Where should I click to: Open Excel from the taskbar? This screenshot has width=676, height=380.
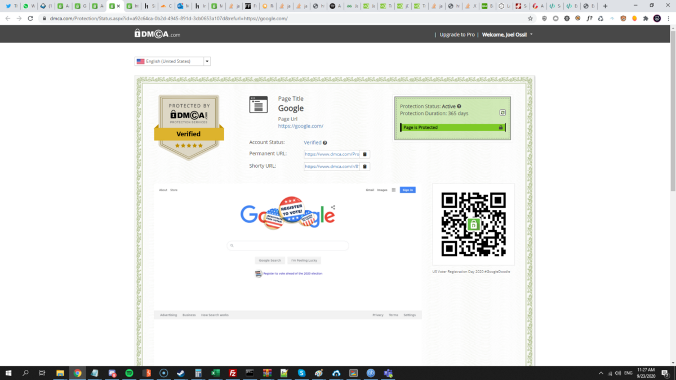[215, 373]
